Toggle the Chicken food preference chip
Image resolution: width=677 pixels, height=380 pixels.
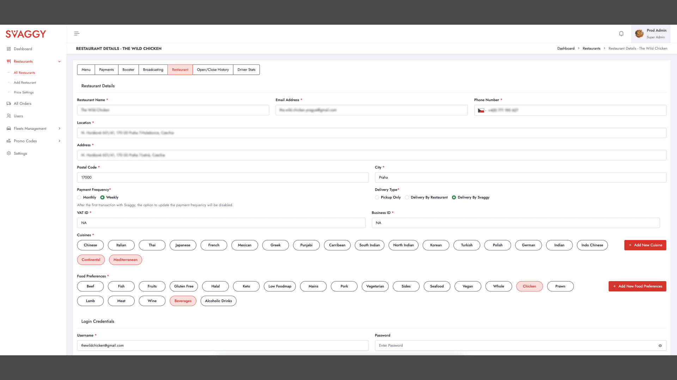click(529, 286)
